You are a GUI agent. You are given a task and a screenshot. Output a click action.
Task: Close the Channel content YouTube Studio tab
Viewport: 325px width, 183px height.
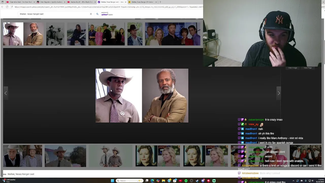click(34, 2)
